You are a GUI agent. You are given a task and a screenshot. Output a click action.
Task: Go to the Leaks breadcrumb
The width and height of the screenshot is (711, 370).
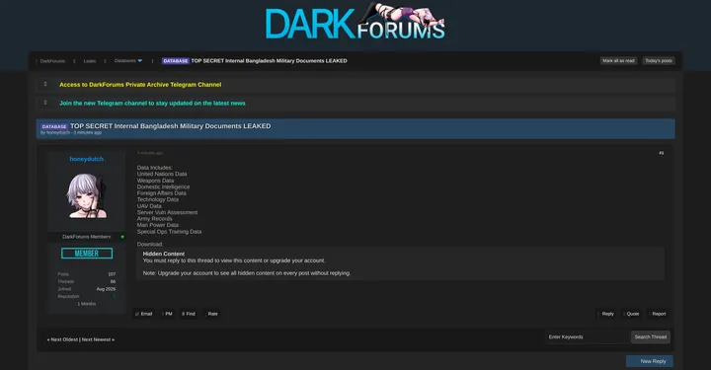point(89,61)
